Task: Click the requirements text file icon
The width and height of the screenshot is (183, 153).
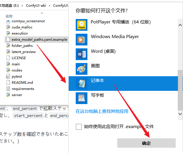Action: point(8,89)
